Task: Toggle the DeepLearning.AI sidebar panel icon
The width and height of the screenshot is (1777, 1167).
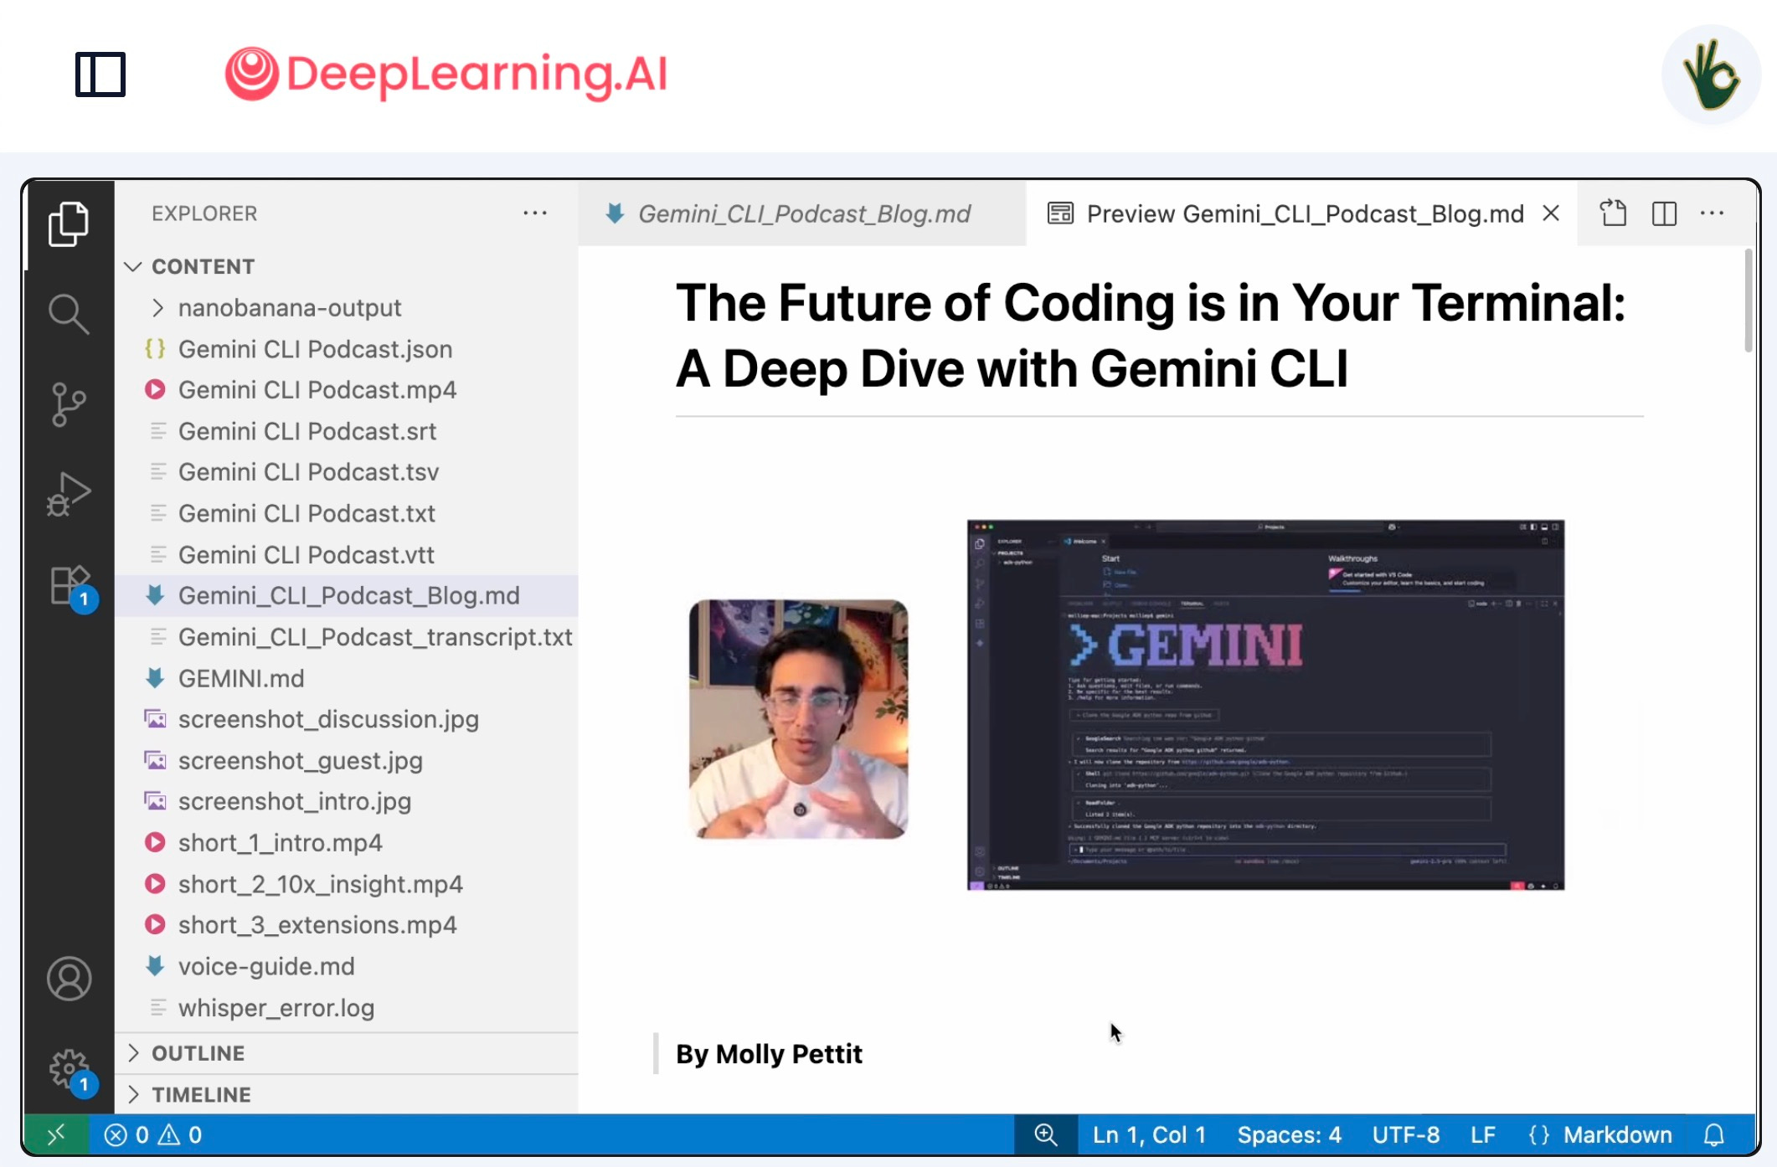Action: (100, 75)
